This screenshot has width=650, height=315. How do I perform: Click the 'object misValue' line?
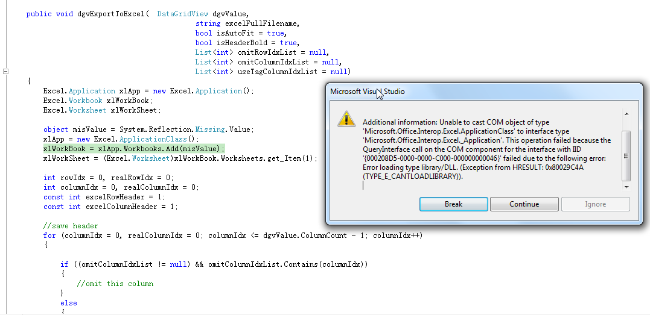click(147, 129)
